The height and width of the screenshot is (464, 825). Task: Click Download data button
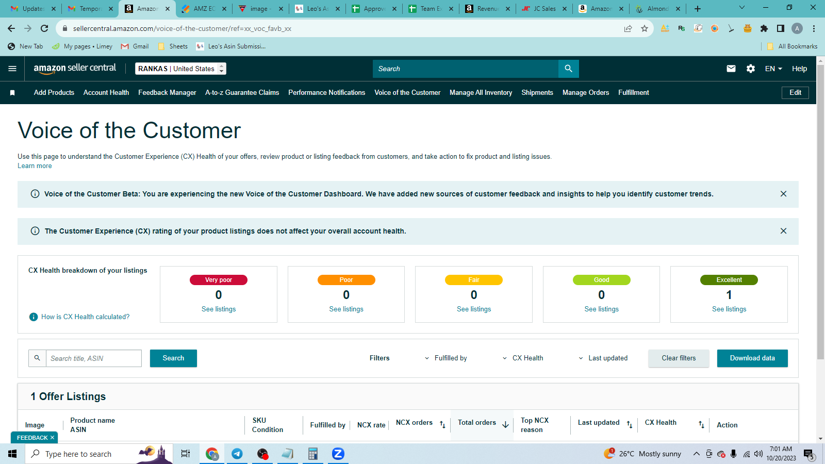[752, 358]
